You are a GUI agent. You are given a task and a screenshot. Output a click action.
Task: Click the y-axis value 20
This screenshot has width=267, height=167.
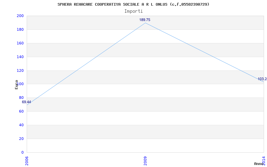pyautogui.click(x=21, y=139)
